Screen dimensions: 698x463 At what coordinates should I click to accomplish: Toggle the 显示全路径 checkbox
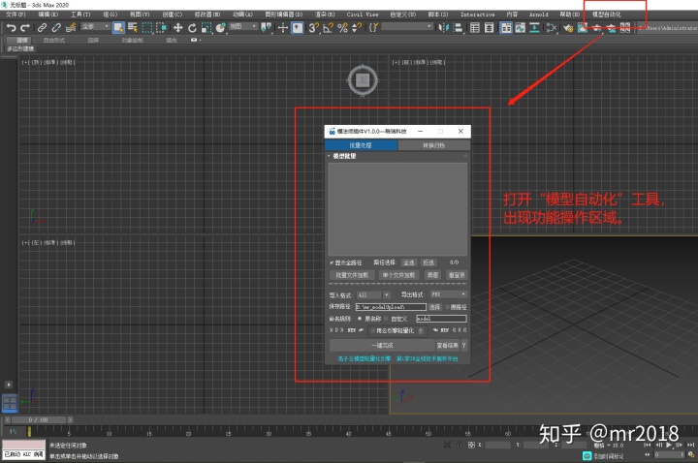pyautogui.click(x=332, y=262)
